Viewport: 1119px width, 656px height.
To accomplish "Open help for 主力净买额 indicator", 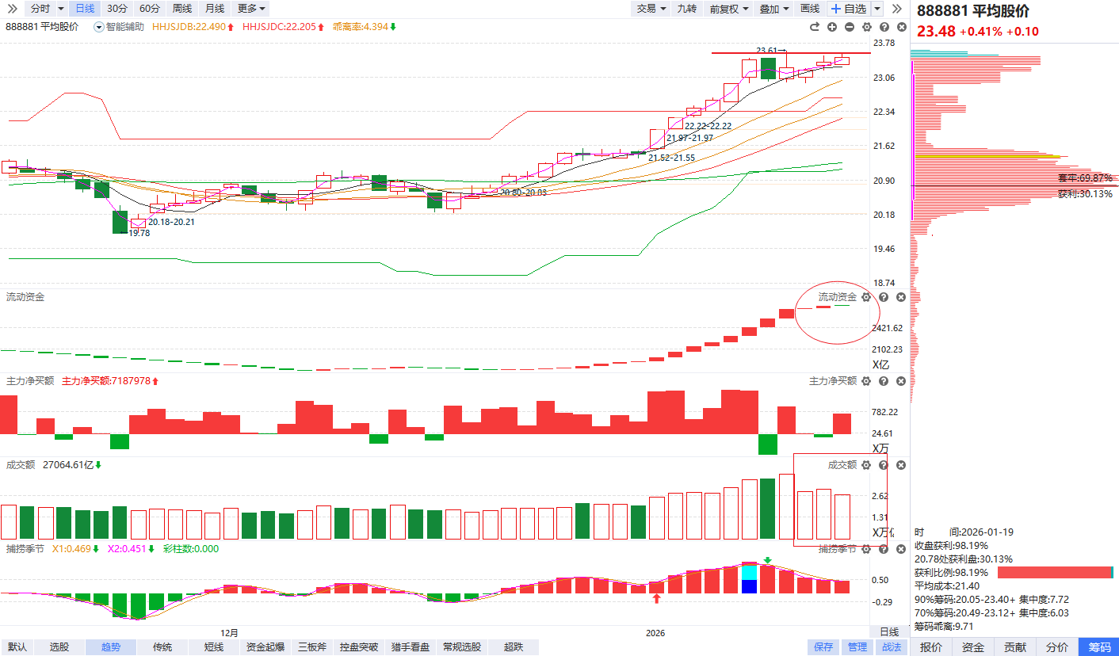I will pos(884,381).
